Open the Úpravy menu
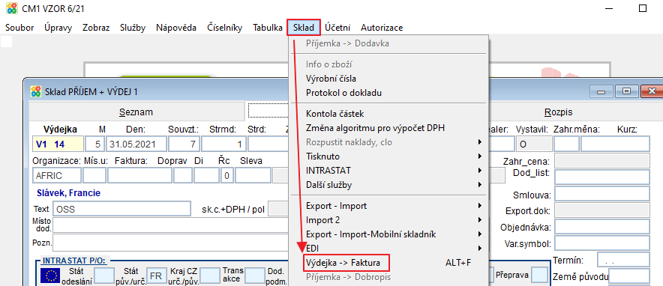Screen dimensions: 663x286 point(58,28)
